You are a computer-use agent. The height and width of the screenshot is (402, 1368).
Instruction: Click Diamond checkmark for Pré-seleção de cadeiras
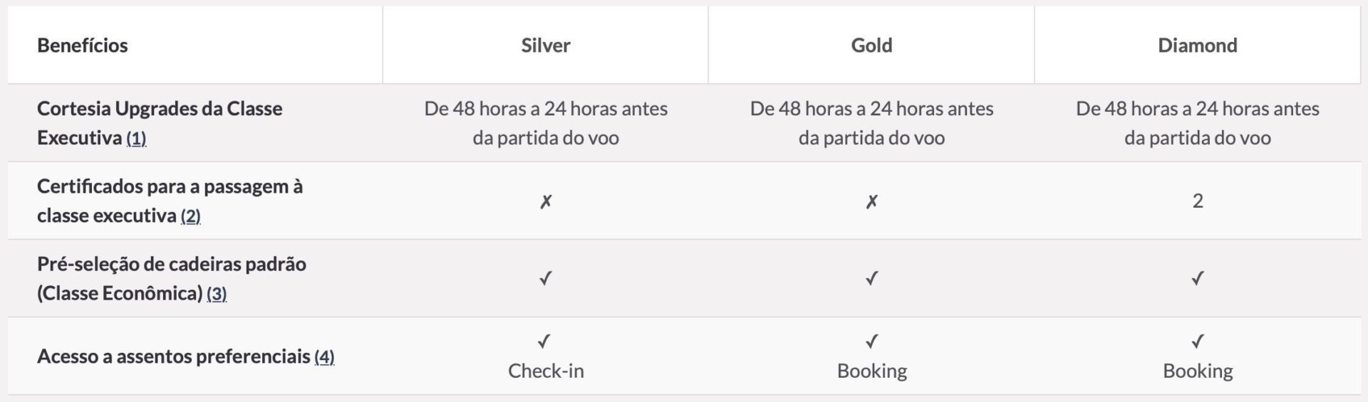coord(1198,278)
